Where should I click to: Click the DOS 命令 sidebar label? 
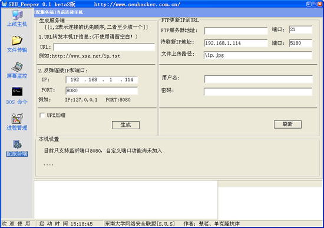coord(16,102)
